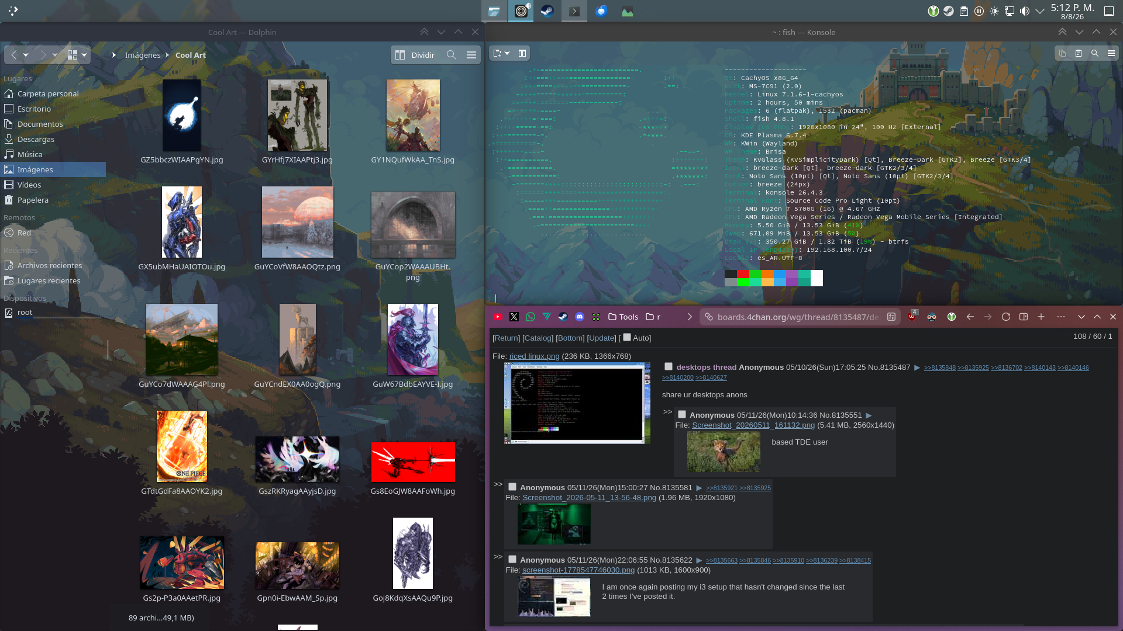Open the X bookmark in the browser
Viewport: 1123px width, 631px height.
click(x=514, y=317)
